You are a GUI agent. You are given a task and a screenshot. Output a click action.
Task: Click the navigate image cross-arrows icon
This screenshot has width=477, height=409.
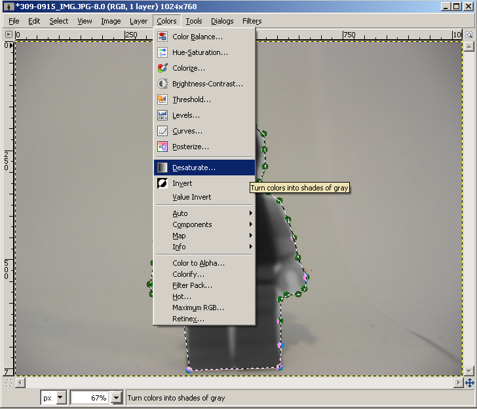(x=470, y=383)
